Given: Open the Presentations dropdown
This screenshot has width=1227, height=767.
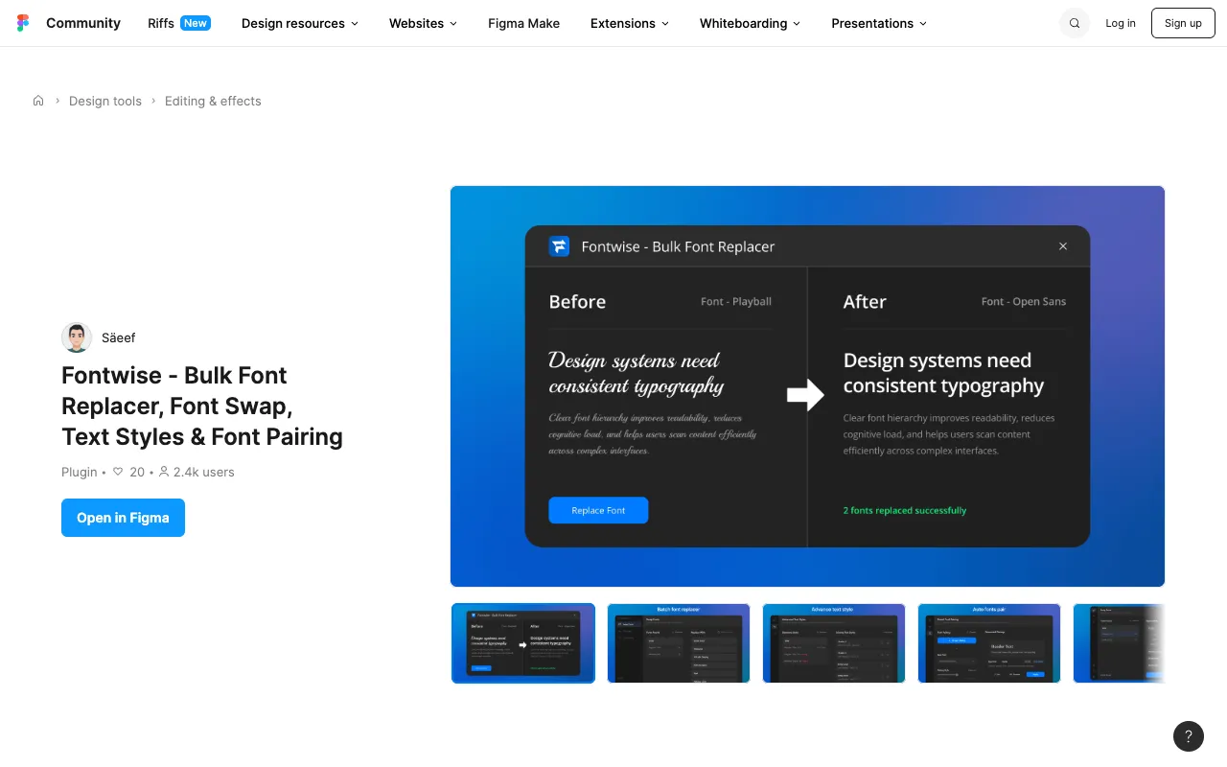Looking at the screenshot, I should pos(879,23).
